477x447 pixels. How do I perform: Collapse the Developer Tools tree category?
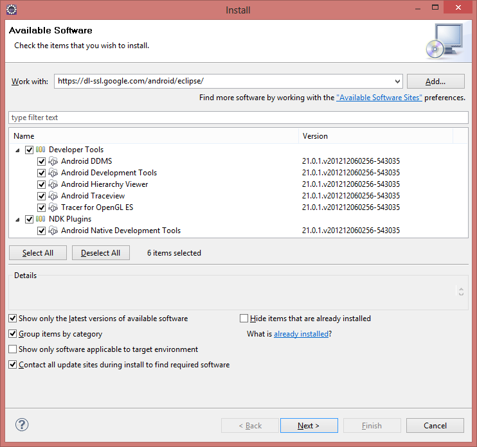[17, 150]
